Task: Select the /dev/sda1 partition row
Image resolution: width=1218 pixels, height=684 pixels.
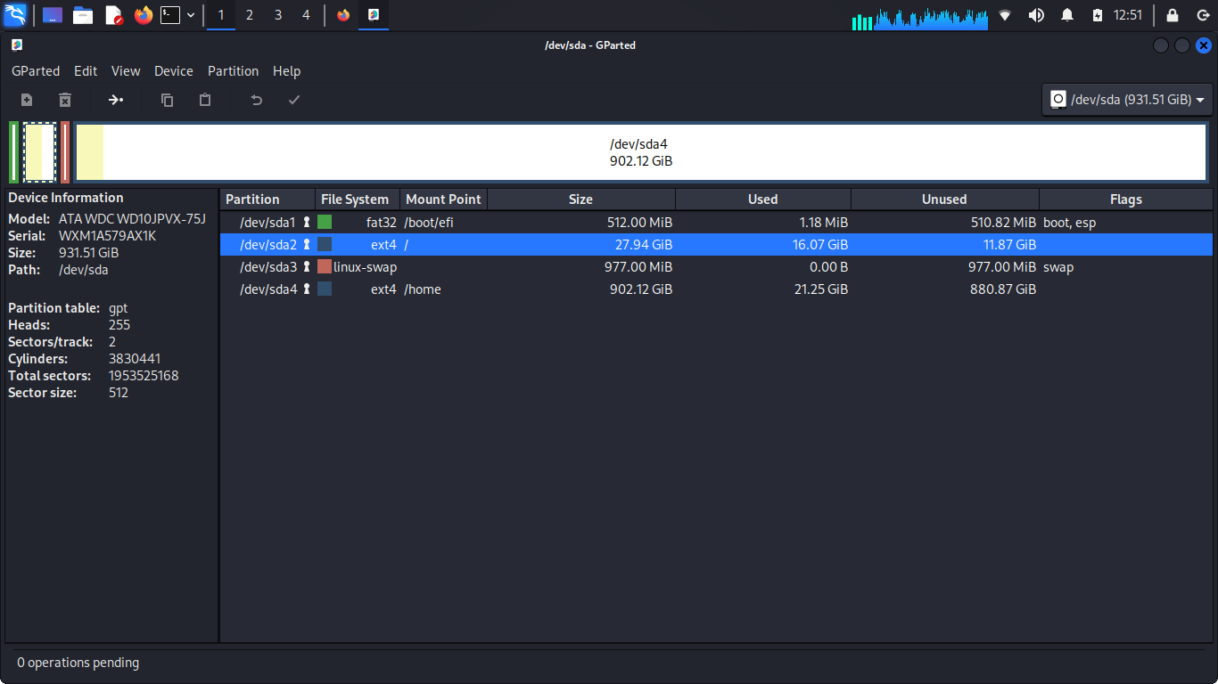Action: tap(716, 222)
